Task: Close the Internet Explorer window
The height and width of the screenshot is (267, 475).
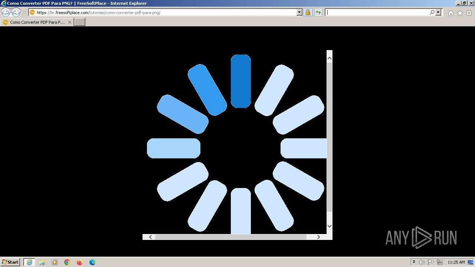Action: coord(471,3)
